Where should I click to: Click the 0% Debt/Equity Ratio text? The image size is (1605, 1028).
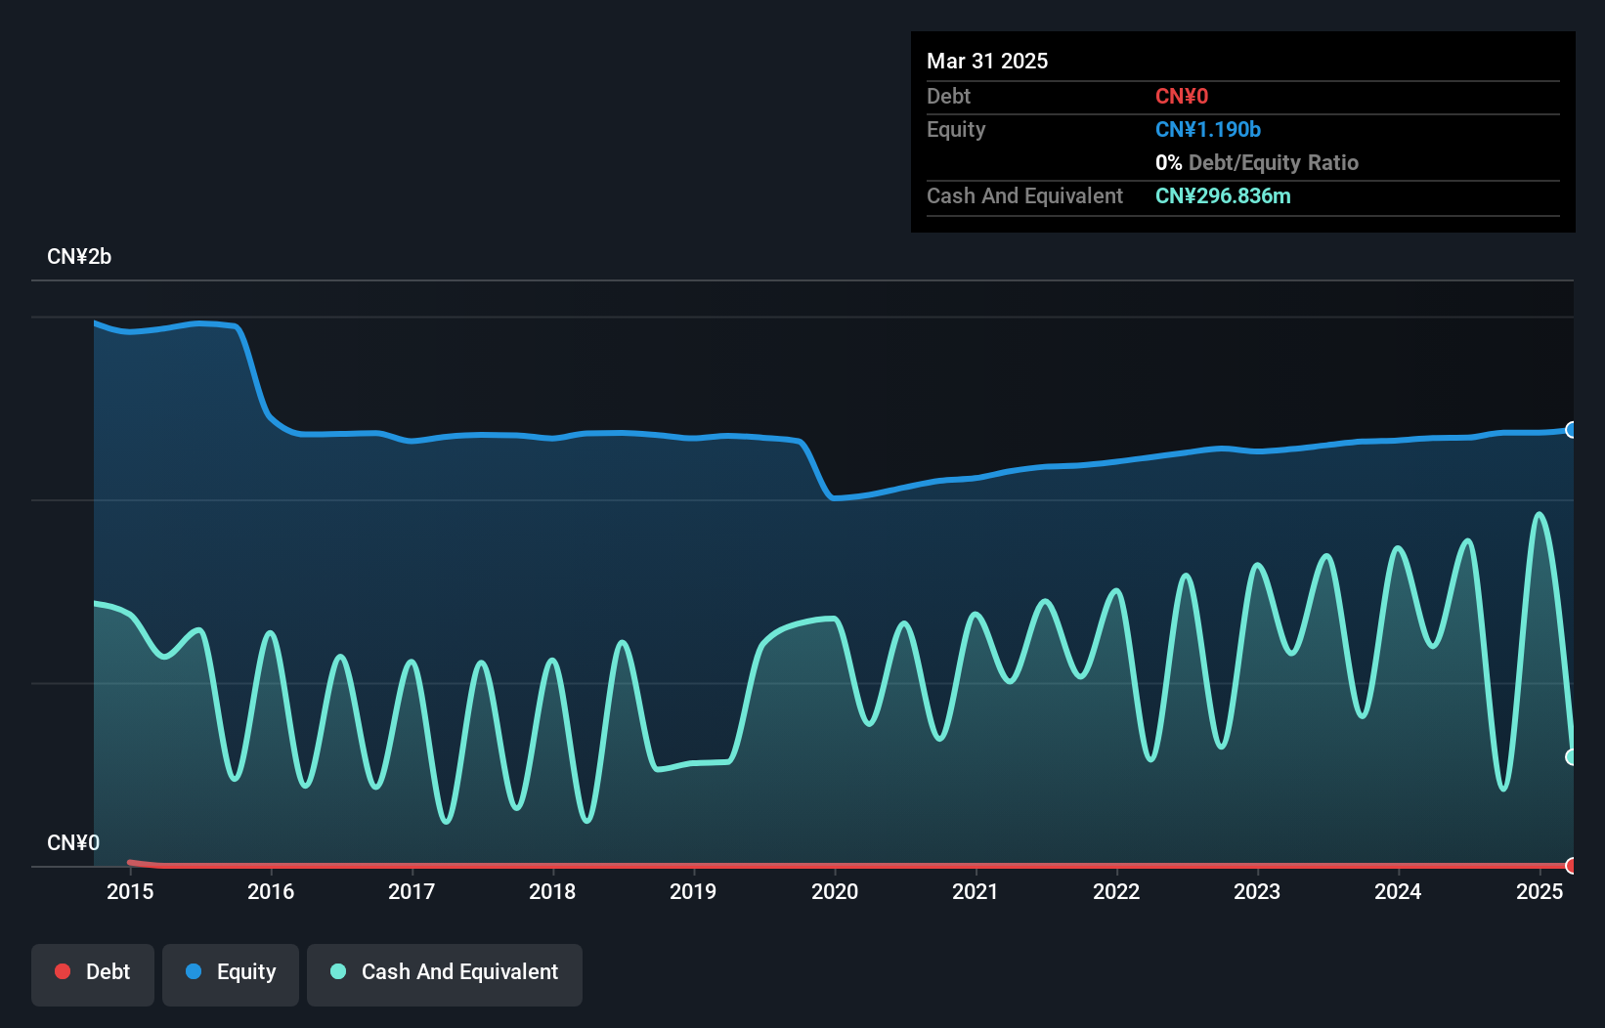[1257, 162]
